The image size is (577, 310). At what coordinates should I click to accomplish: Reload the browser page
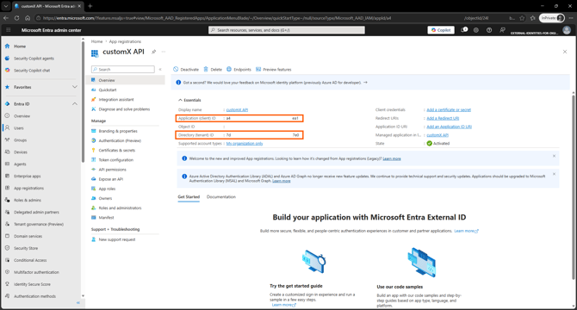coord(16,17)
